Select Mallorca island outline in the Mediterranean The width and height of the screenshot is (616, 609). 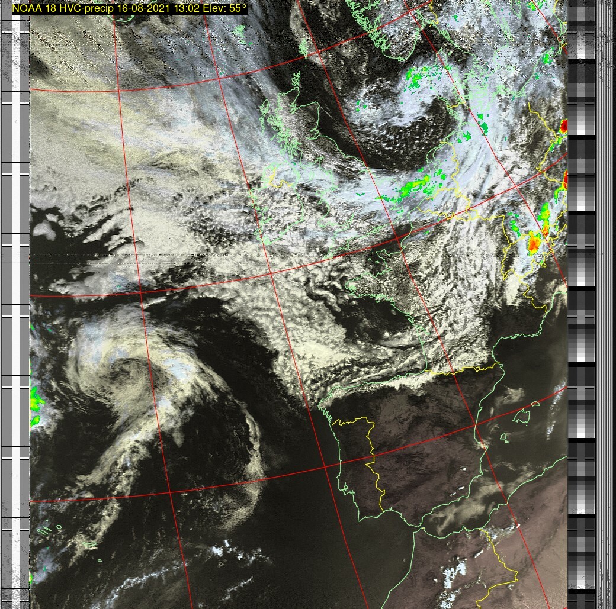[522, 417]
